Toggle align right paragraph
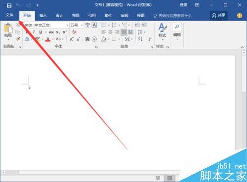 coord(117,32)
